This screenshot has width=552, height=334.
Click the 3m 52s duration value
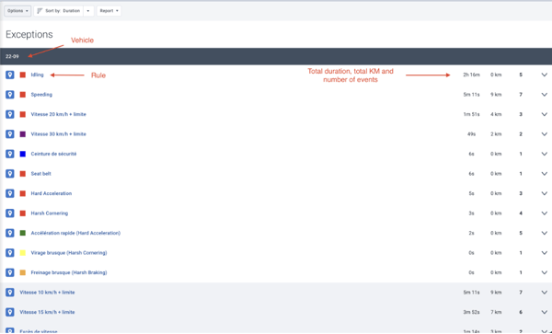click(471, 312)
